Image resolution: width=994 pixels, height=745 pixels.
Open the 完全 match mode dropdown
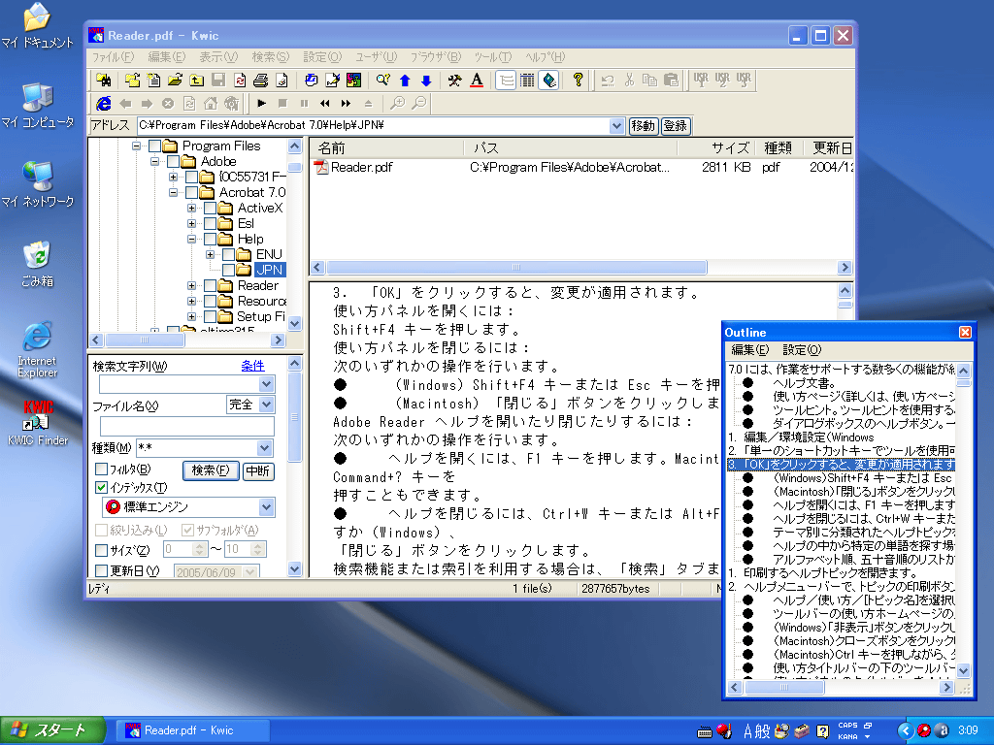266,405
